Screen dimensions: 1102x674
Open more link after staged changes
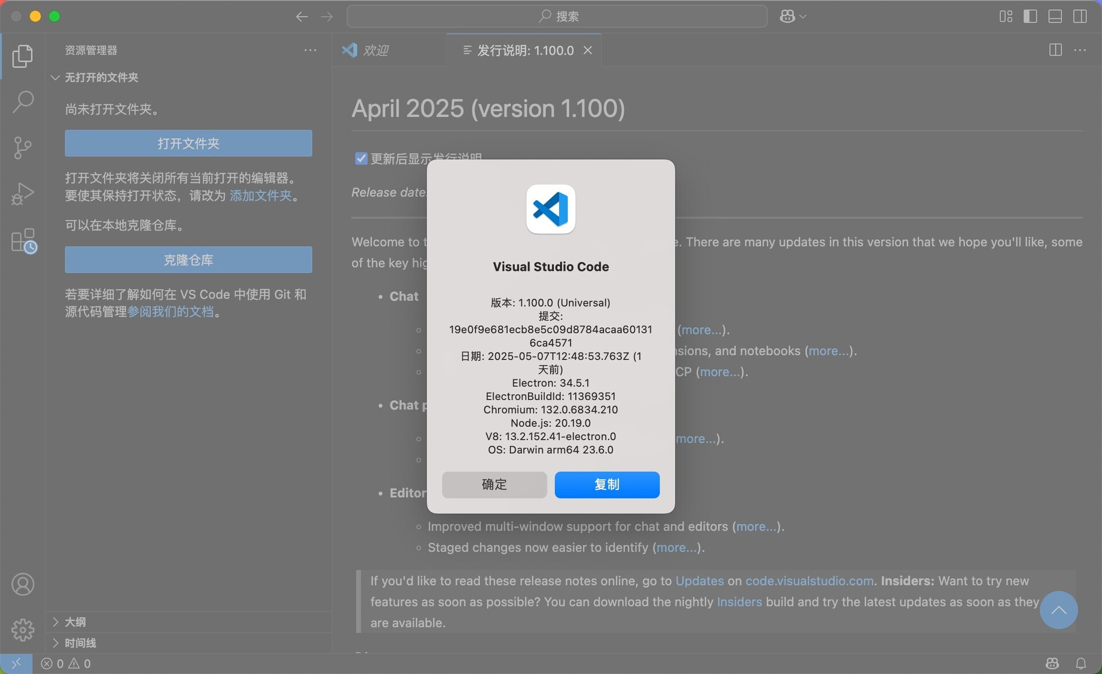coord(676,548)
